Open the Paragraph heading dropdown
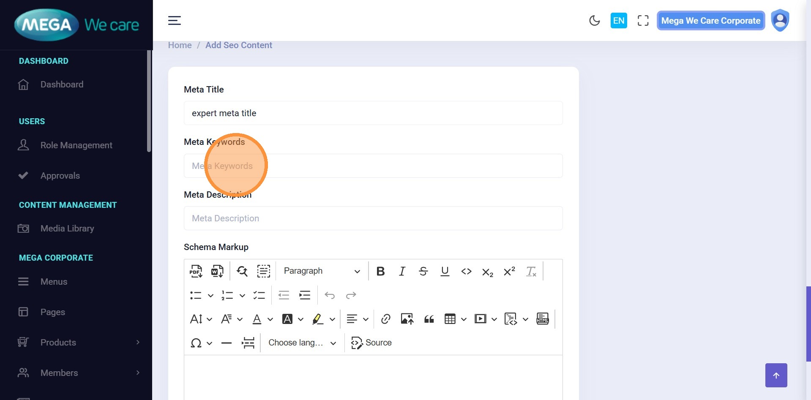Screen dimensions: 811x400 (x=322, y=271)
